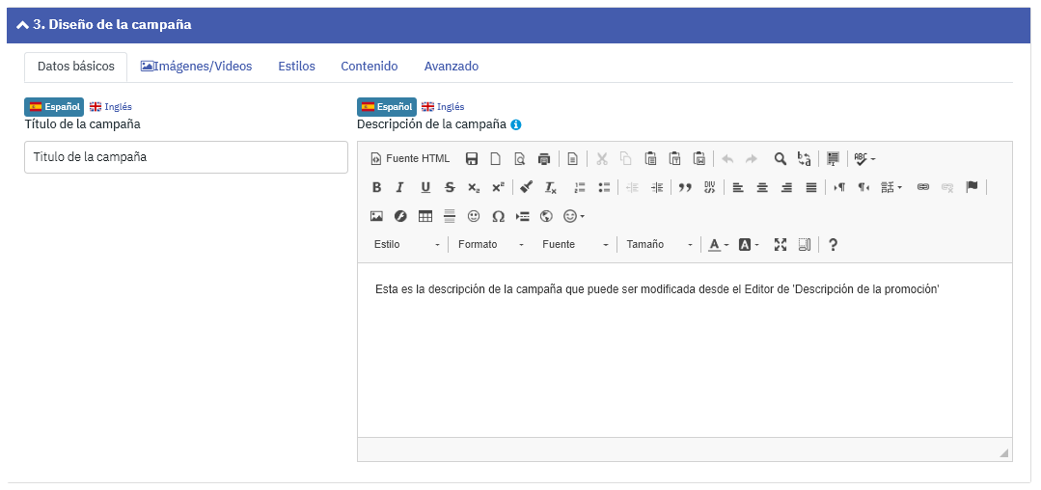
Task: Collapse section 3. Diseño de la campaña
Action: [x=104, y=24]
